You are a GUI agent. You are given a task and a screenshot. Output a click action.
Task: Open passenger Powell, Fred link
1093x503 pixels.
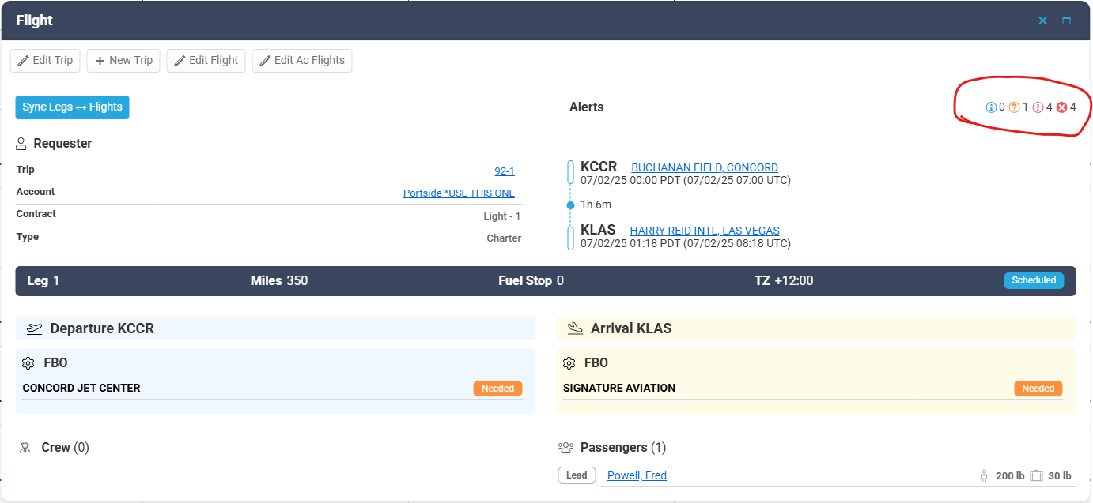(x=637, y=475)
